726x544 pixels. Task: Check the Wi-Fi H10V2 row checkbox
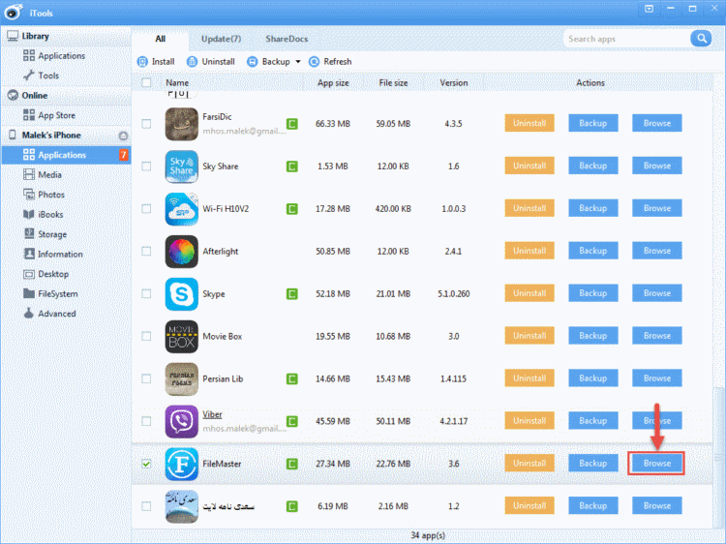click(146, 209)
